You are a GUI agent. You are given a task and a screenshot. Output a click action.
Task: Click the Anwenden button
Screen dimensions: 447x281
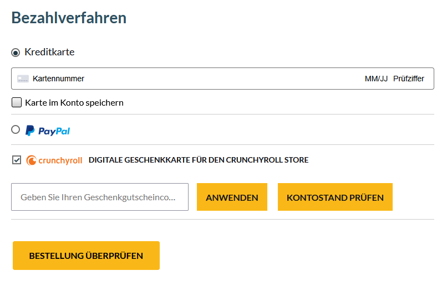click(232, 197)
